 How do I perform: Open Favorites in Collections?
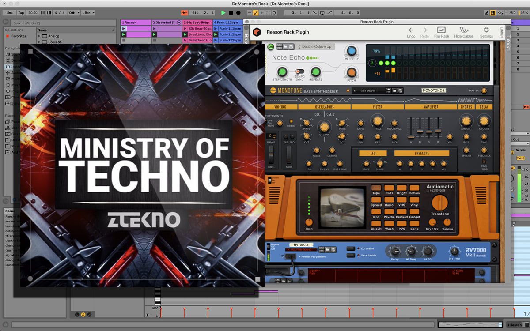point(19,36)
